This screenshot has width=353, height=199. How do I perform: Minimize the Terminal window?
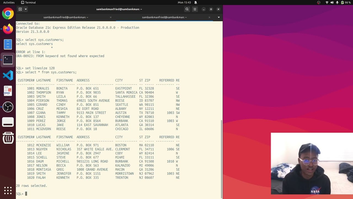click(x=204, y=9)
